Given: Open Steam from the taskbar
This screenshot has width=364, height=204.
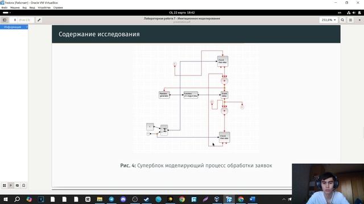Looking at the screenshot, I should (x=147, y=199).
